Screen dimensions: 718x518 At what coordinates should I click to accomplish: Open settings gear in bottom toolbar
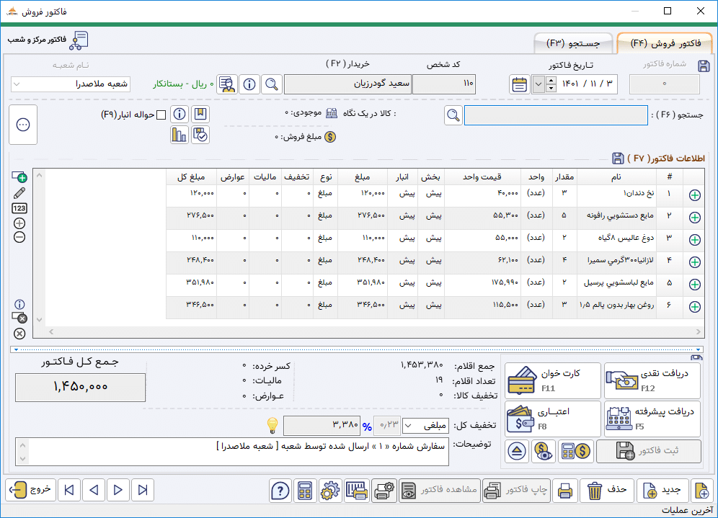(330, 491)
